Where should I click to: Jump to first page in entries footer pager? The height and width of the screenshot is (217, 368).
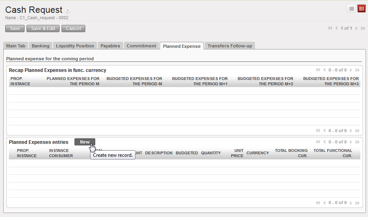(x=318, y=203)
